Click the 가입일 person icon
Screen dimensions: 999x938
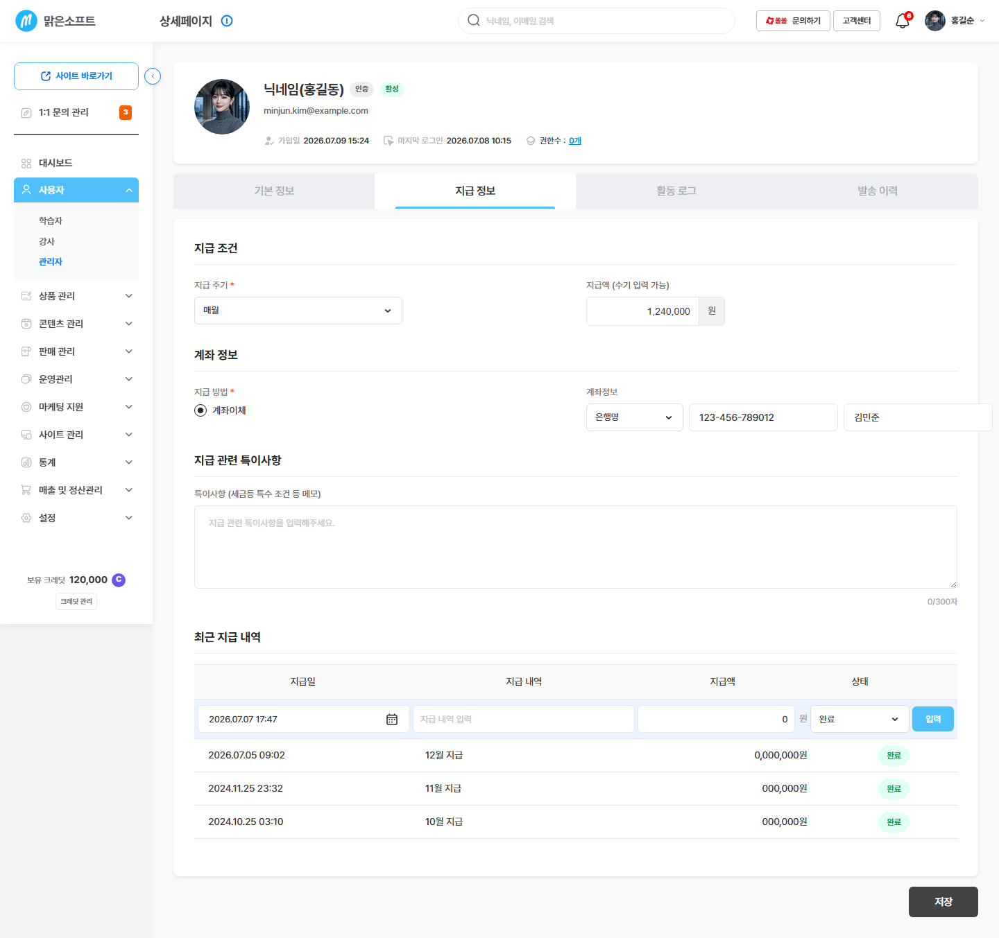point(269,141)
